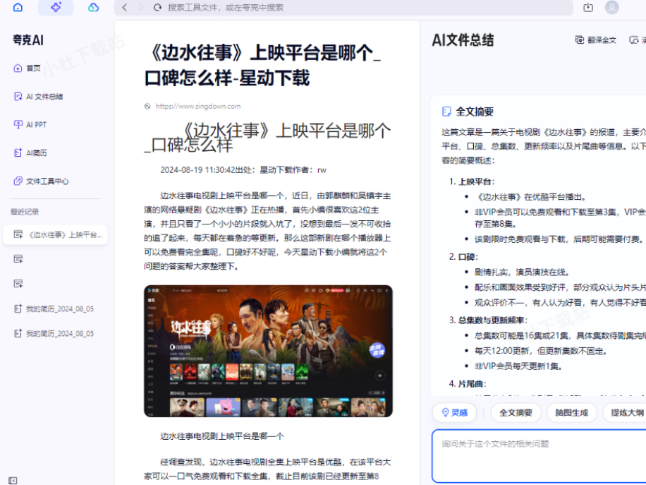Click summary item 3. 总集数与更新频率
This screenshot has height=485, width=646.
[488, 321]
